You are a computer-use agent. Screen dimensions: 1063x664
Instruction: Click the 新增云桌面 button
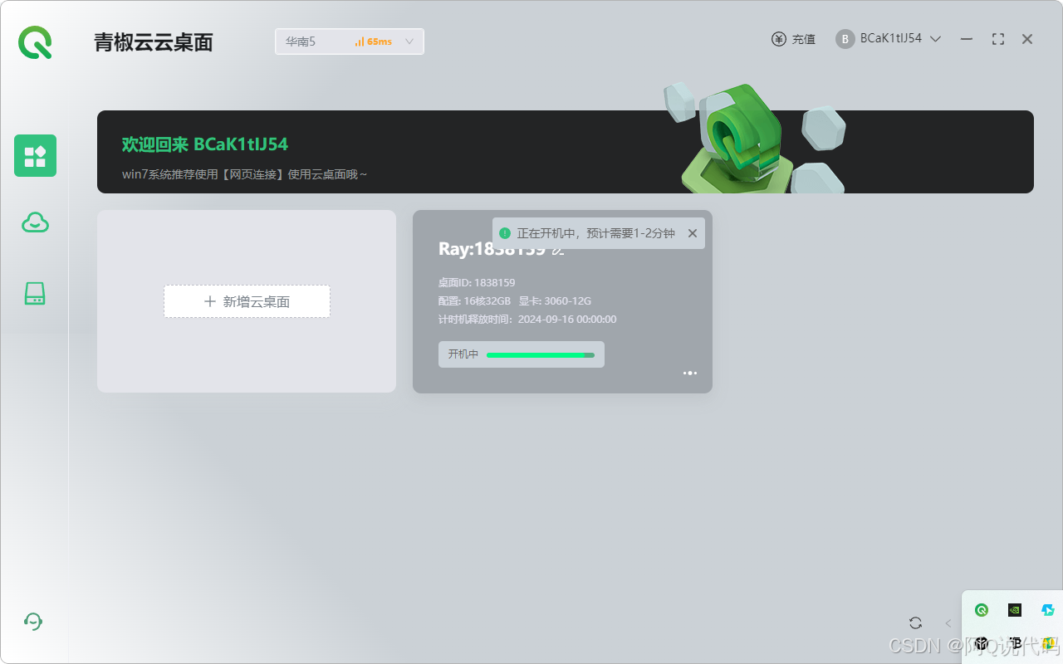[247, 301]
